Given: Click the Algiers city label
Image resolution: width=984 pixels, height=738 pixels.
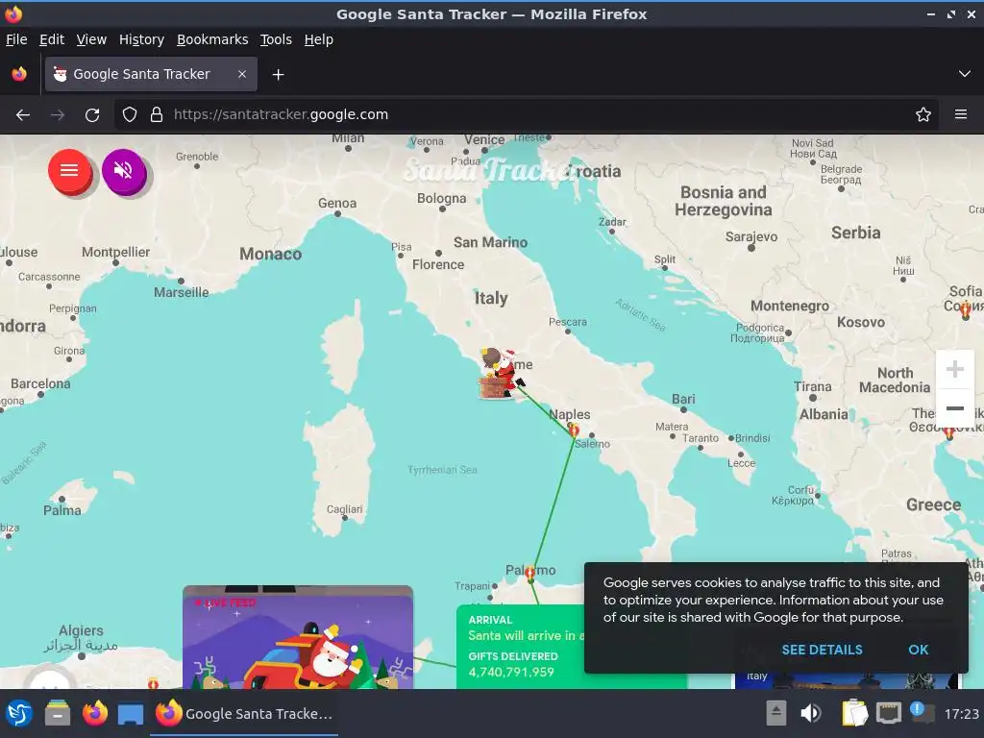Looking at the screenshot, I should (x=81, y=630).
